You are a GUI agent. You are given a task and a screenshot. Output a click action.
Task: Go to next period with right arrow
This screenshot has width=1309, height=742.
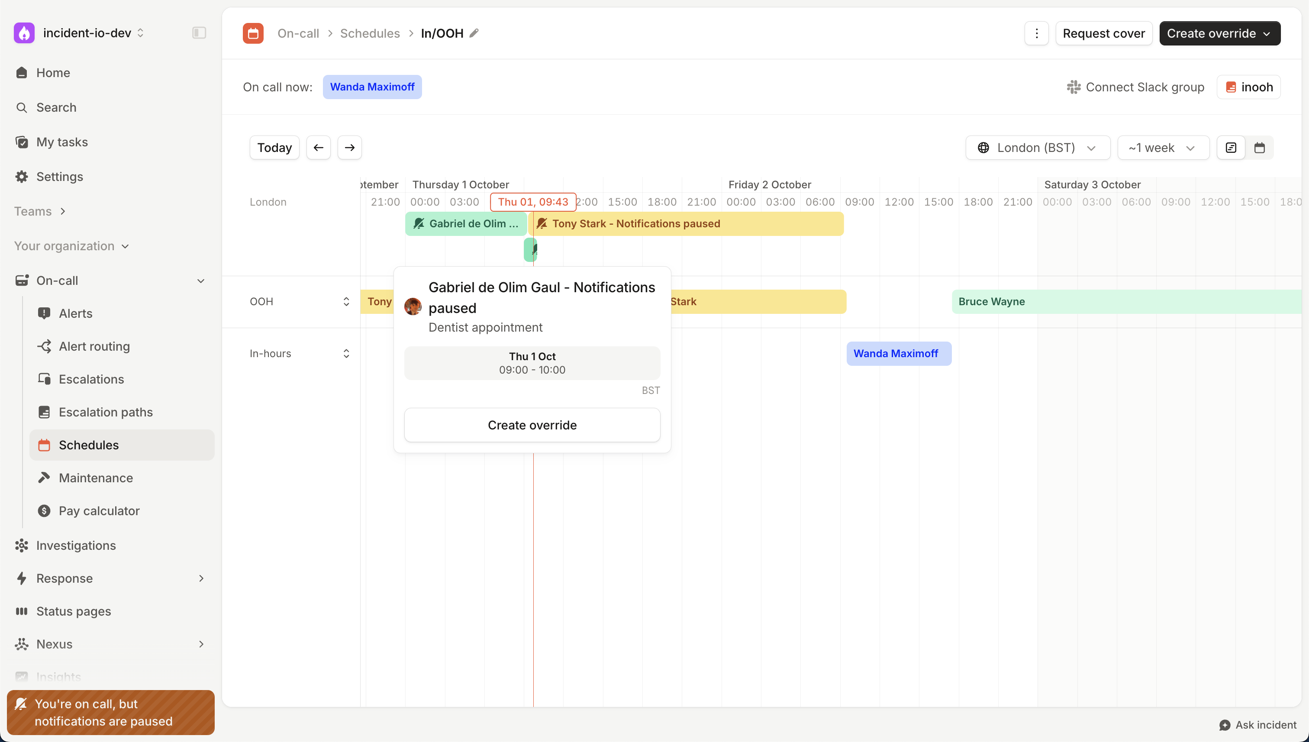[x=349, y=148]
